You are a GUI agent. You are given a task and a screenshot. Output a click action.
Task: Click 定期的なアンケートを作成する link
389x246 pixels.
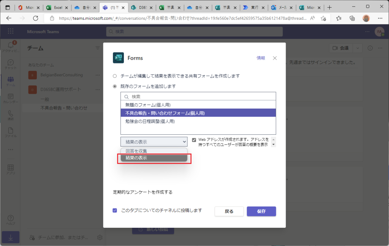pos(143,192)
